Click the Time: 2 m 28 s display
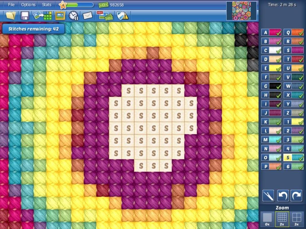 (282, 5)
